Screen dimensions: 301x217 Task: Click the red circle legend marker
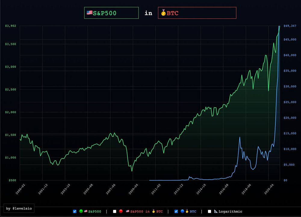click(121, 211)
